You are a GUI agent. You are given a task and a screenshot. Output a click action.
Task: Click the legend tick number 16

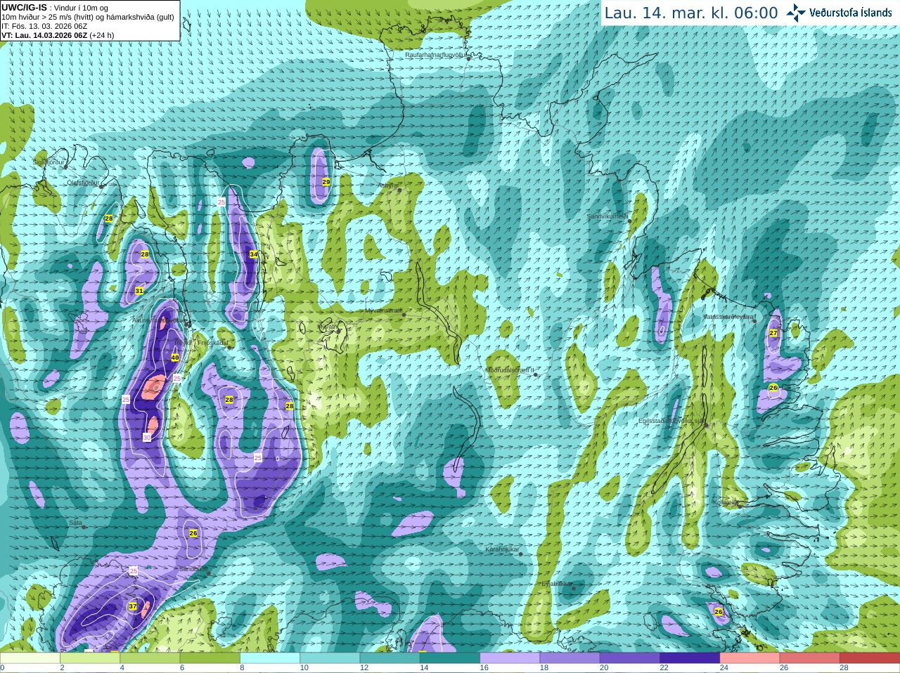[x=484, y=668]
